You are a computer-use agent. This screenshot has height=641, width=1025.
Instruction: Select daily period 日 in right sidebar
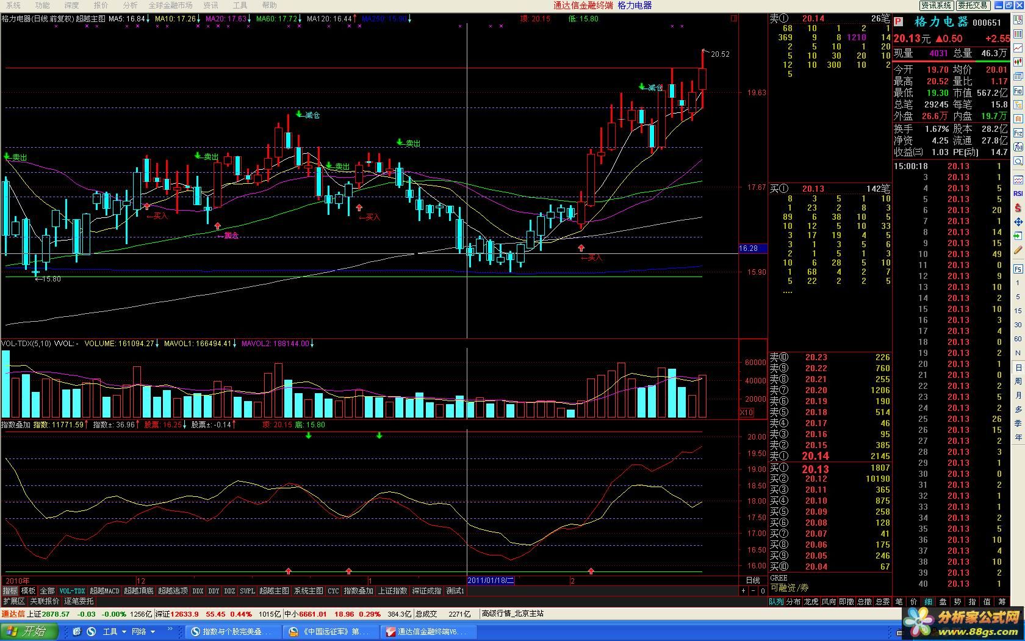point(1018,368)
